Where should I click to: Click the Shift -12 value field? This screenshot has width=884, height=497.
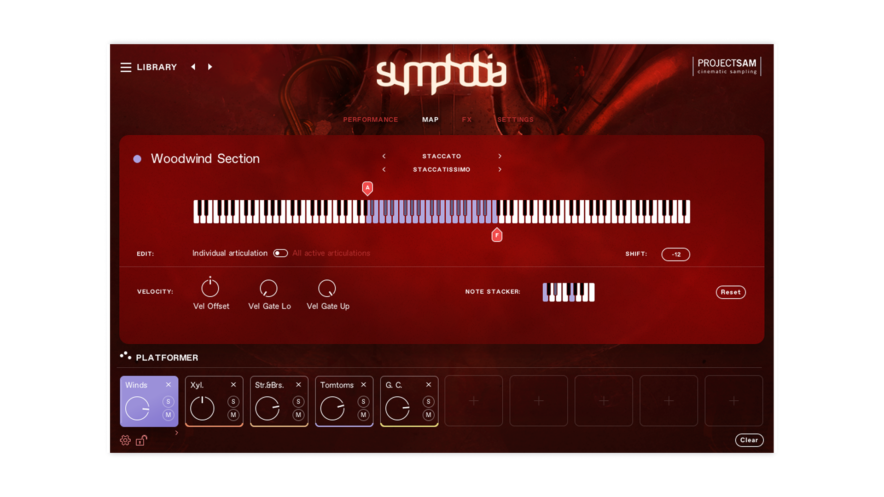tap(676, 254)
